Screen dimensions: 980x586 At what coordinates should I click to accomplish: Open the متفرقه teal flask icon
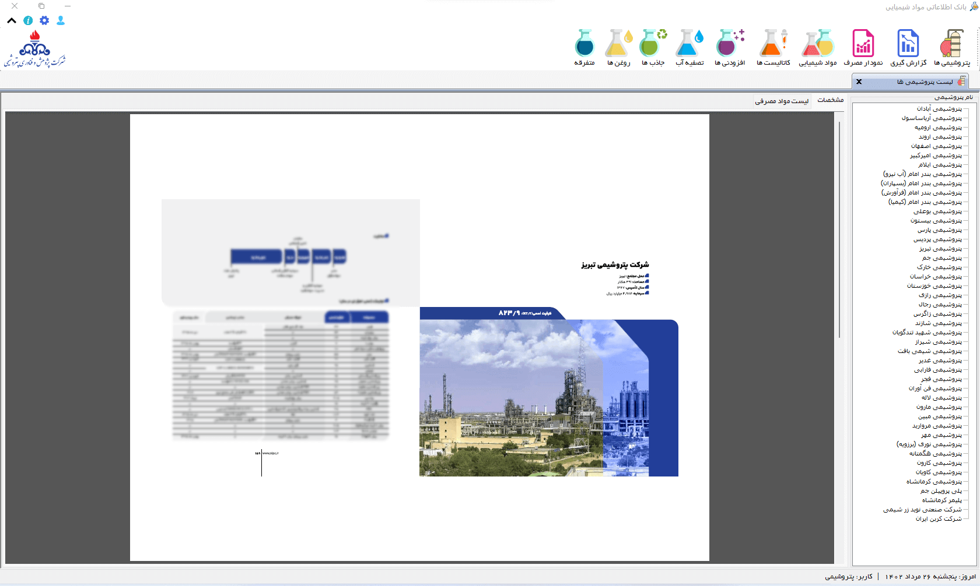point(584,48)
